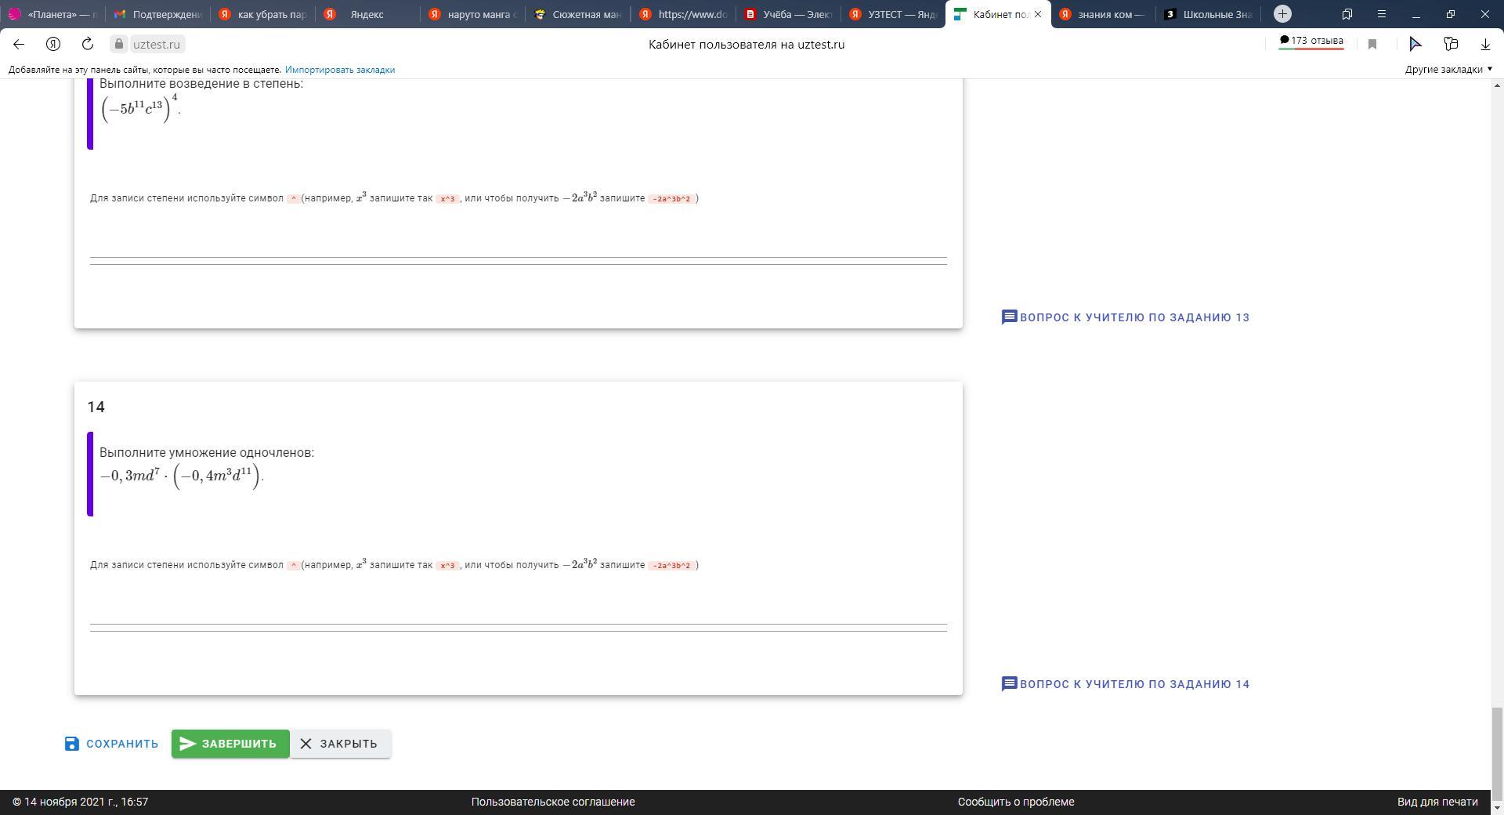Go back with the browser back arrow

point(19,45)
